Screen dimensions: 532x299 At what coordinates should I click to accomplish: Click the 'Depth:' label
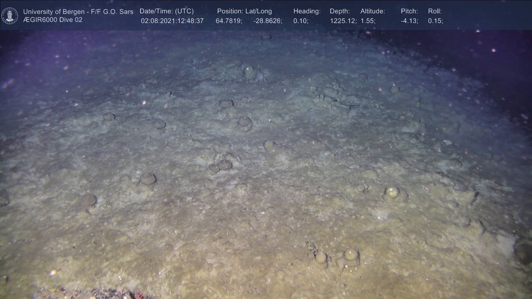(340, 11)
